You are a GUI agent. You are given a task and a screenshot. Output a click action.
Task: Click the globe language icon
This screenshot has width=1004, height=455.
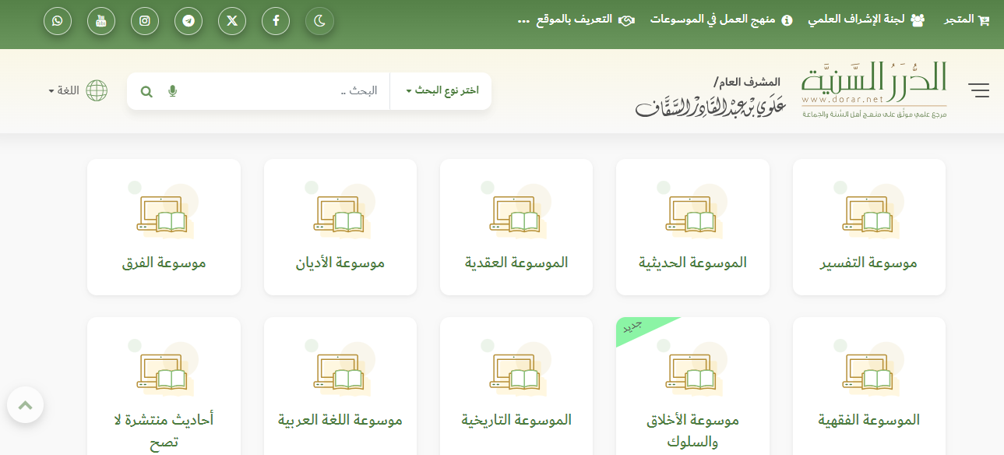coord(97,91)
